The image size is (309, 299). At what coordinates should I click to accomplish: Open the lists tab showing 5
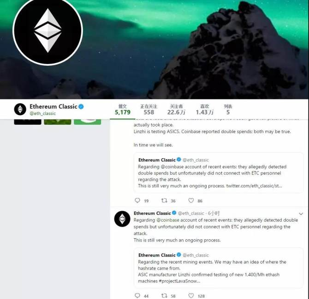[228, 109]
